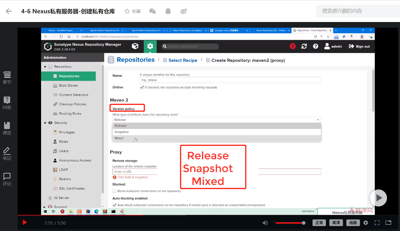Toggle the widescreen theater mode icon
This screenshot has height=231, width=400.
(388, 223)
